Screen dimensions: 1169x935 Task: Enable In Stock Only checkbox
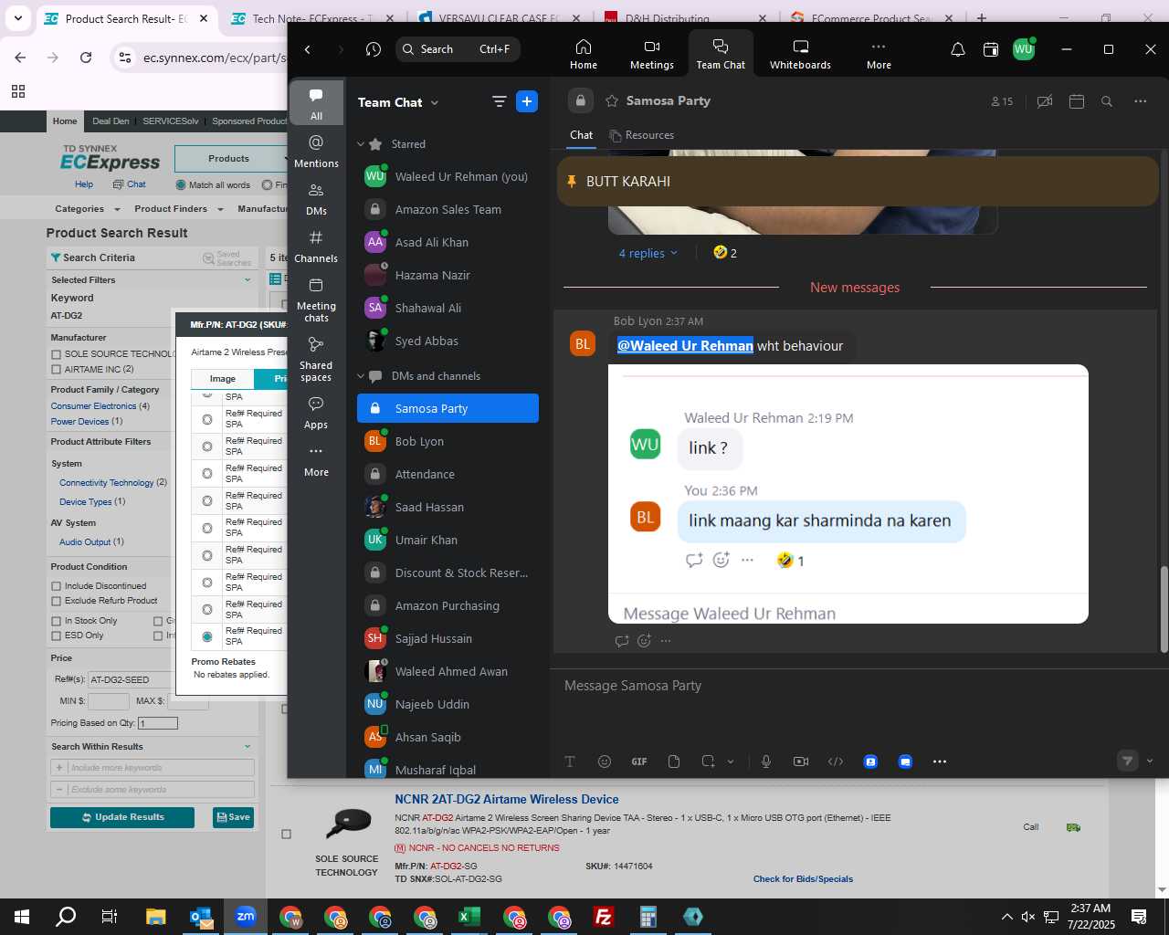57,621
